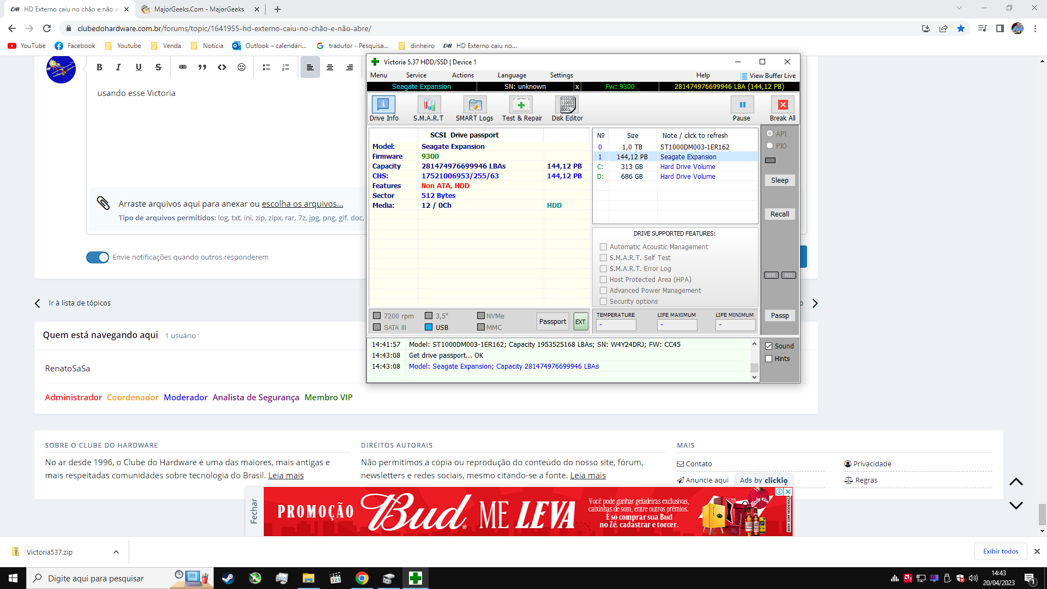Open File Explorer from taskbar
Image resolution: width=1047 pixels, height=589 pixels.
tap(309, 578)
